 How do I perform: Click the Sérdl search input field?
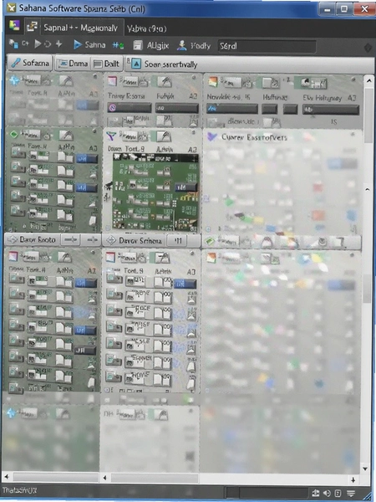[x=267, y=46]
